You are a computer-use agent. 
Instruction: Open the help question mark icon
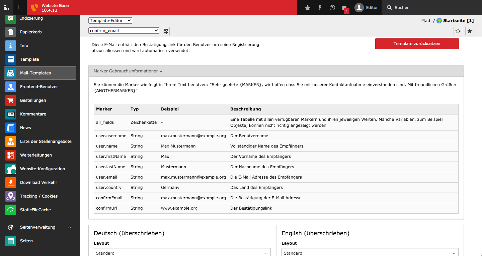tap(332, 8)
